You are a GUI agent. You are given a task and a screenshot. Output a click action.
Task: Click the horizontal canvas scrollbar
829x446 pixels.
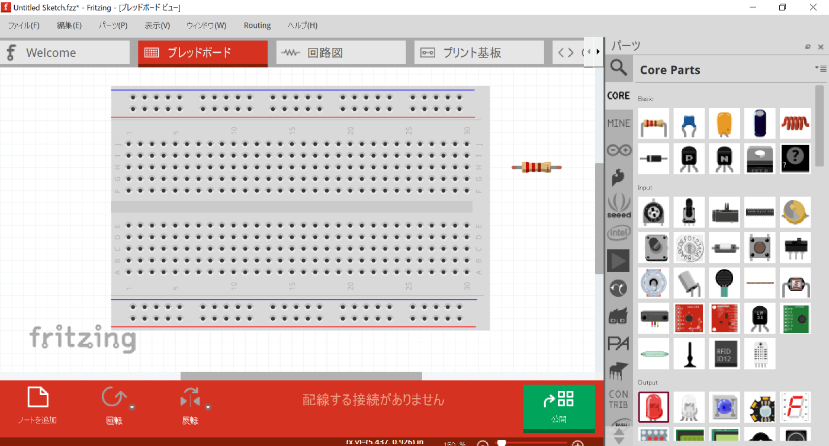point(301,376)
